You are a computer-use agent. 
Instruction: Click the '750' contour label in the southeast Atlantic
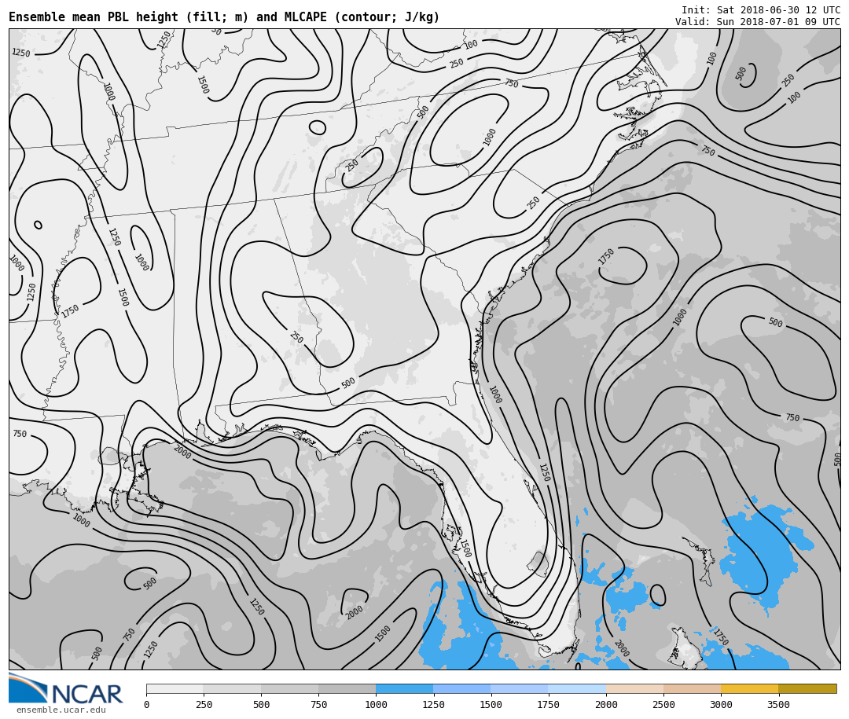click(x=792, y=417)
